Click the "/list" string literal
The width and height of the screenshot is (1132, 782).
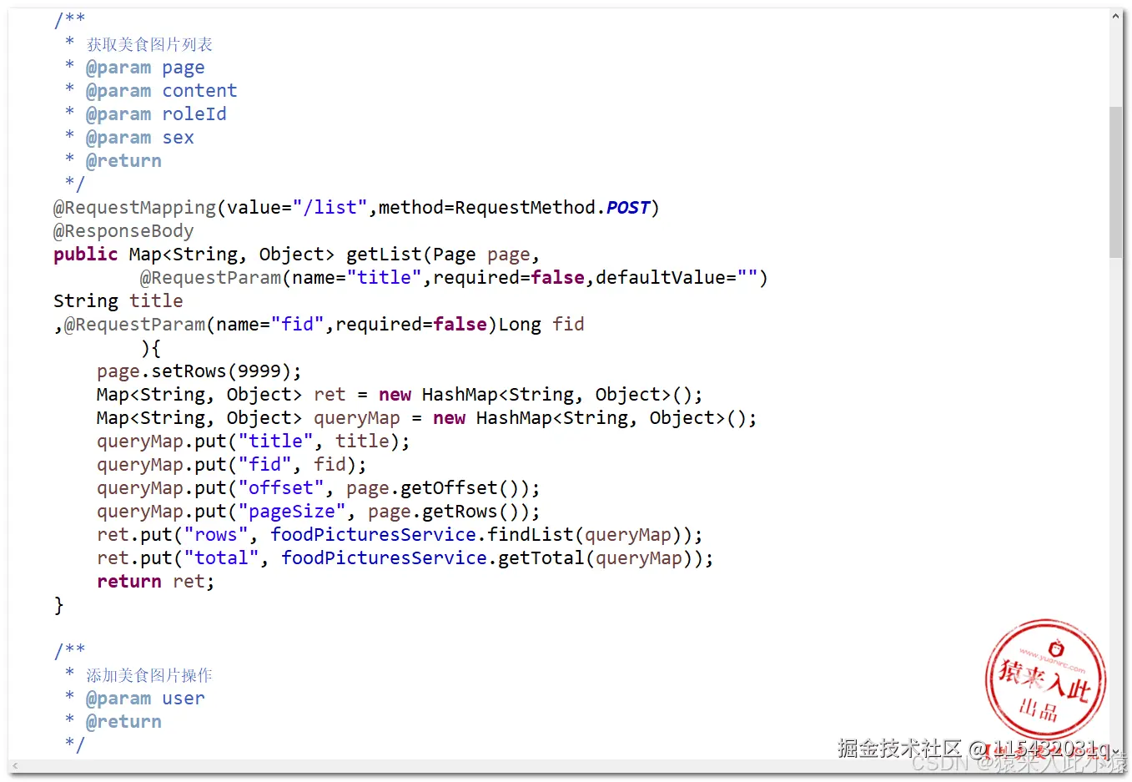330,208
